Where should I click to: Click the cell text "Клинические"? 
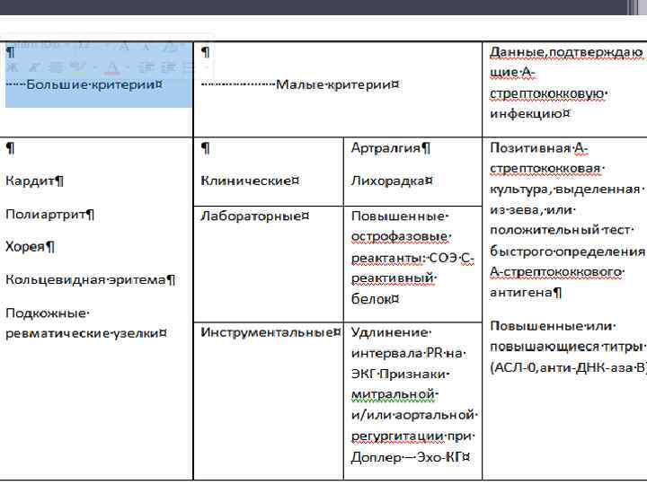click(246, 181)
